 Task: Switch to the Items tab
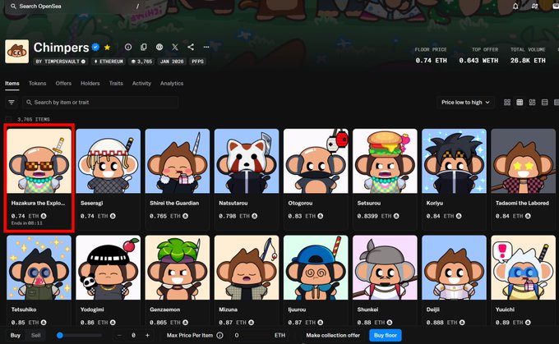tap(12, 83)
